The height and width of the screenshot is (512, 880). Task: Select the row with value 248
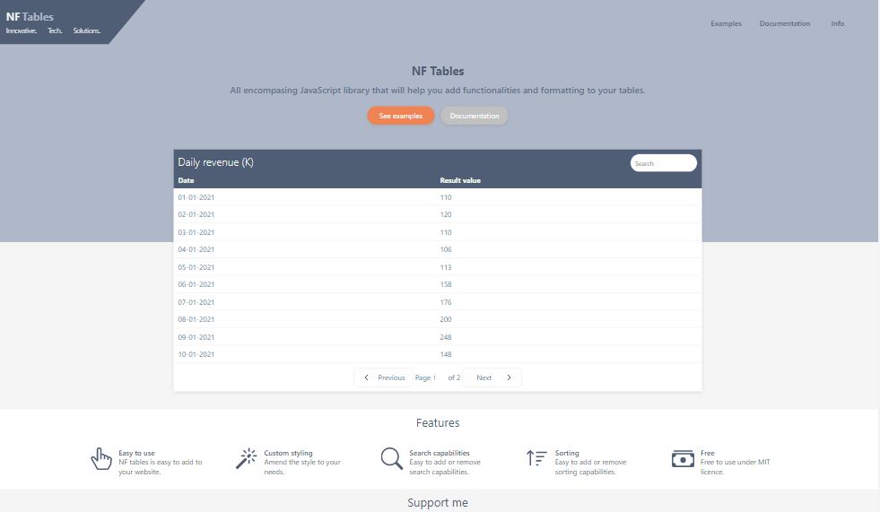pyautogui.click(x=446, y=337)
